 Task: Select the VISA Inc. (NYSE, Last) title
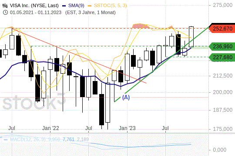click(34, 6)
